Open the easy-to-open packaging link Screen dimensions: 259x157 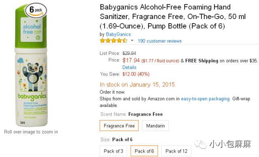(205, 99)
